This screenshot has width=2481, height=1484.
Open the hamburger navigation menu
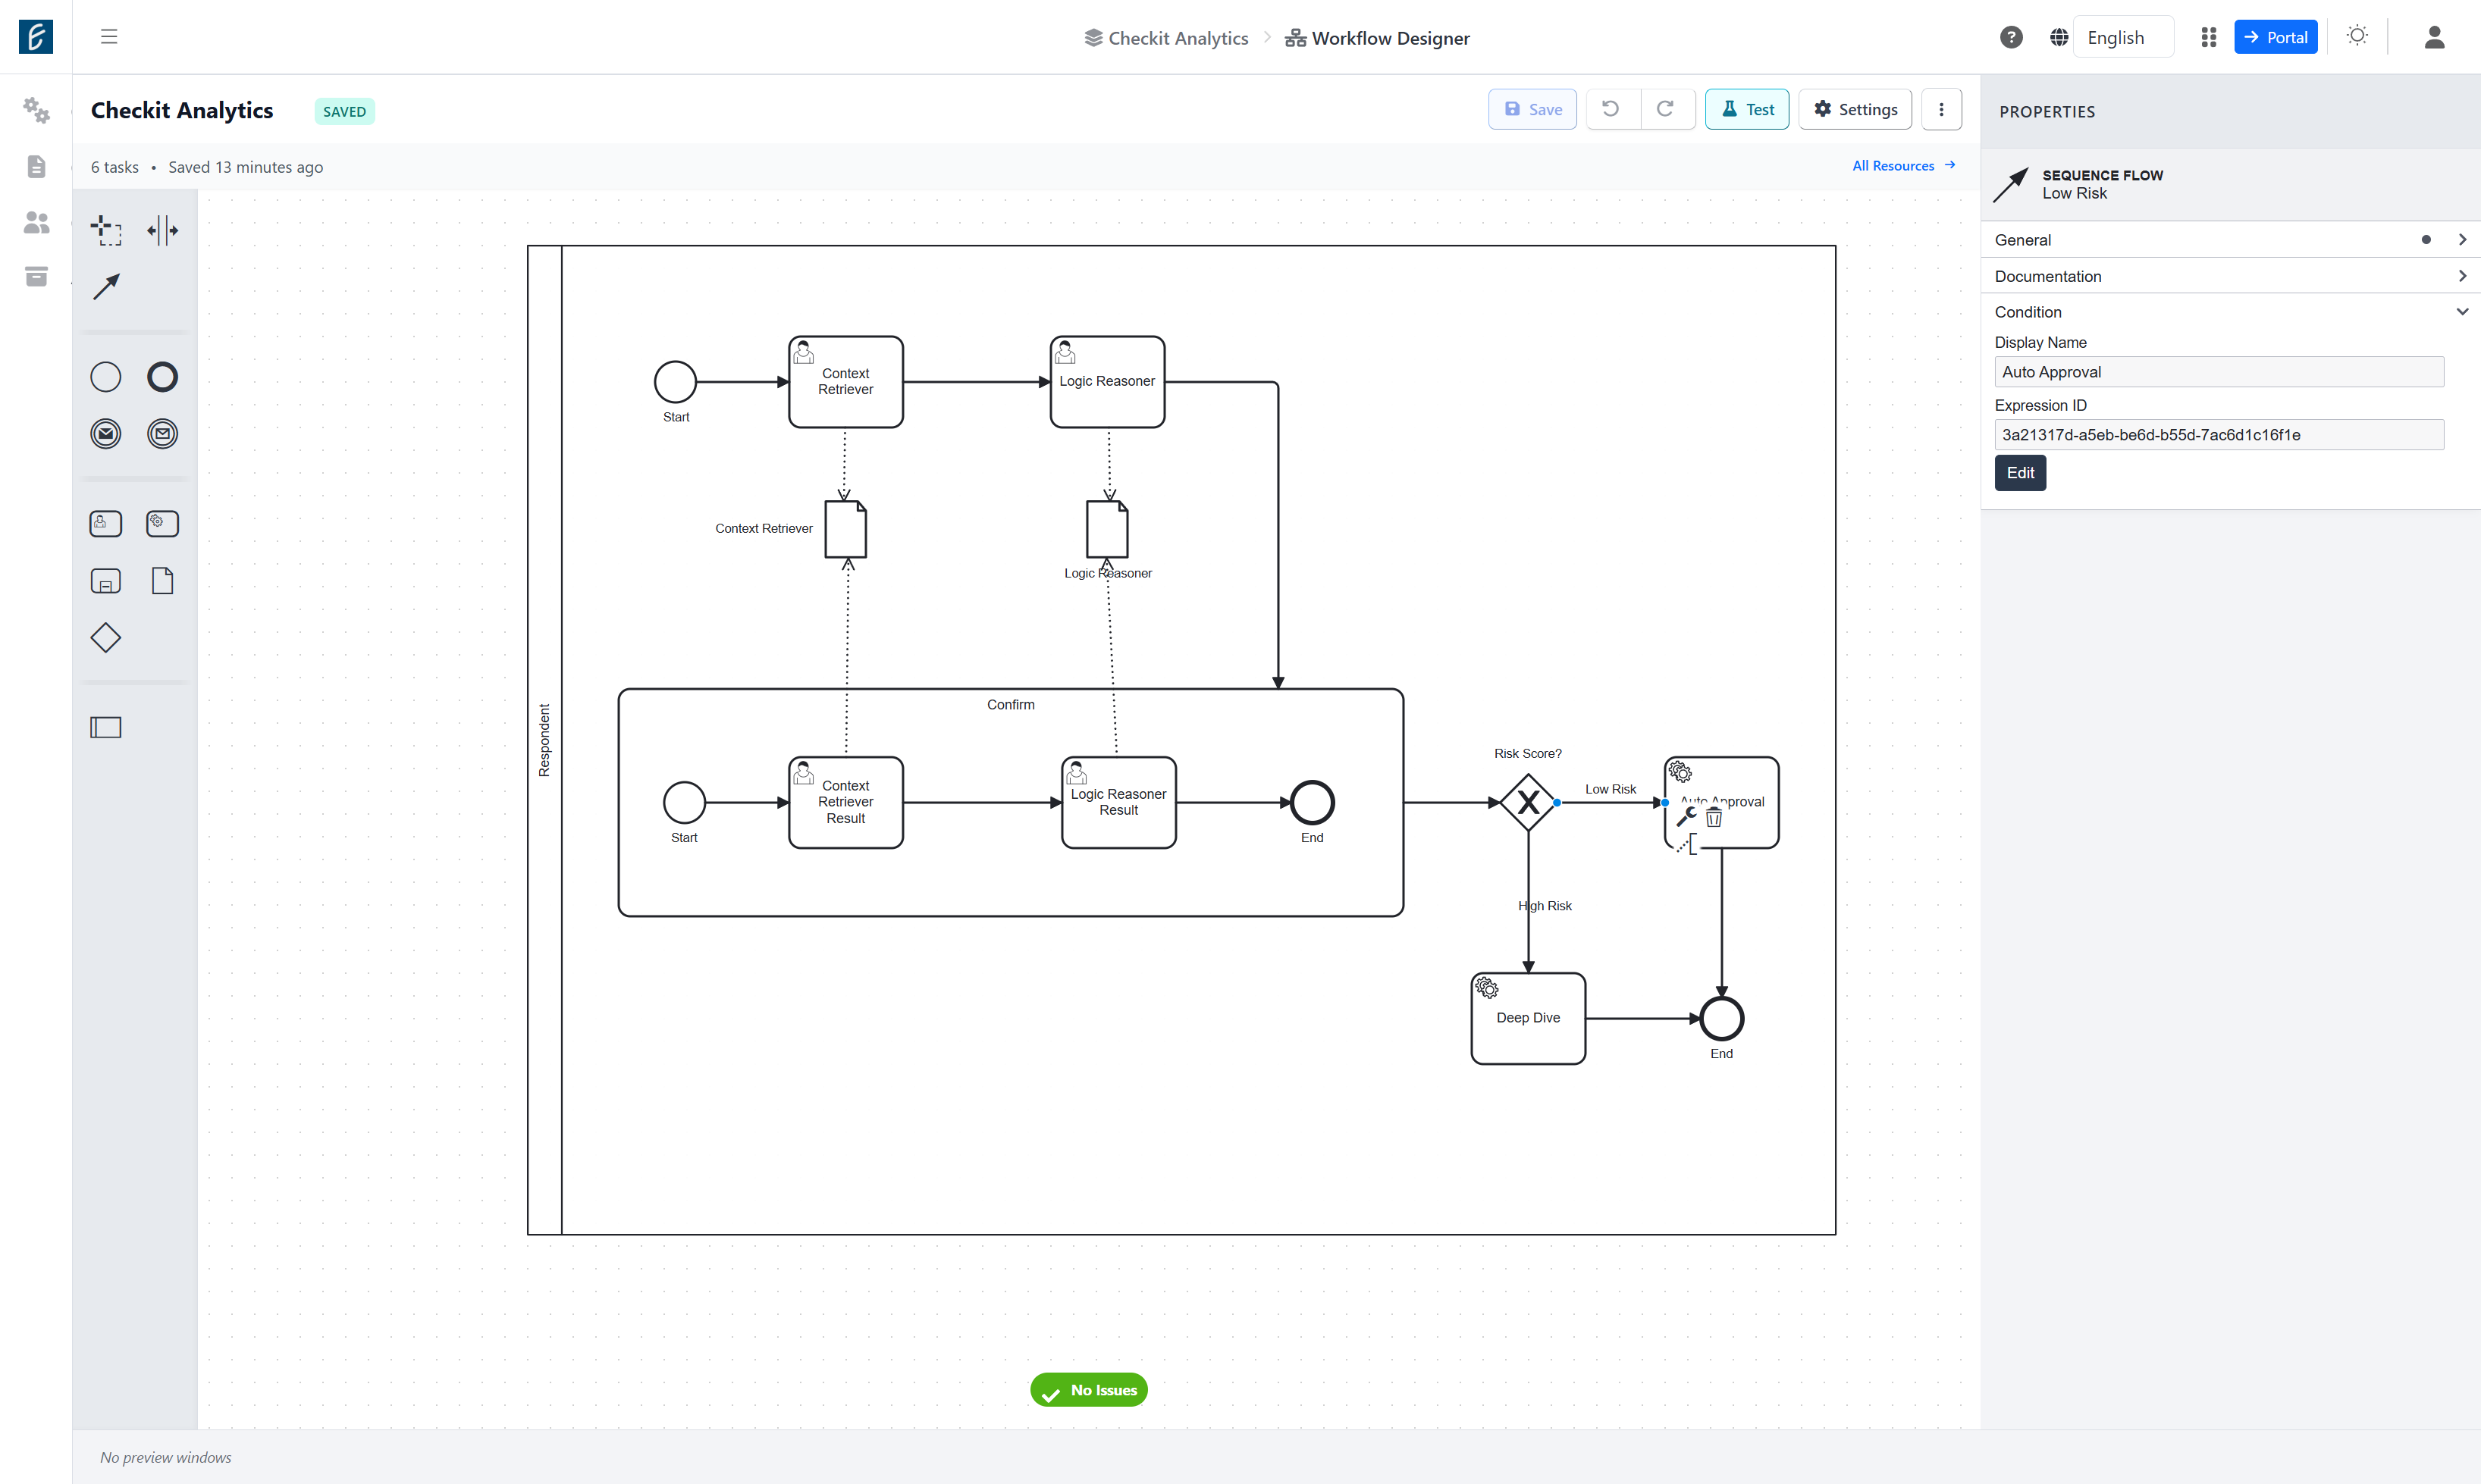109,37
